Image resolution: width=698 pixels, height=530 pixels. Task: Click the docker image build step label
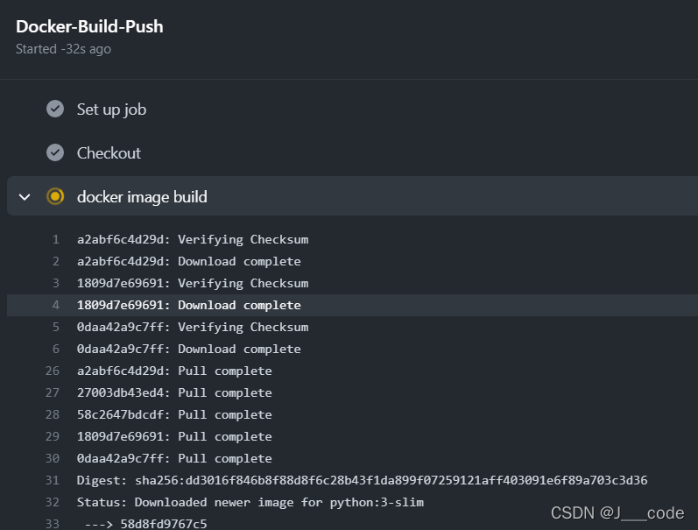(142, 197)
